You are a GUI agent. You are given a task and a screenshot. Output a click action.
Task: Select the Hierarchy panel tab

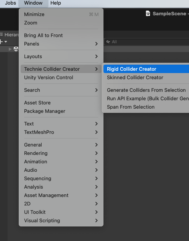[x=10, y=35]
